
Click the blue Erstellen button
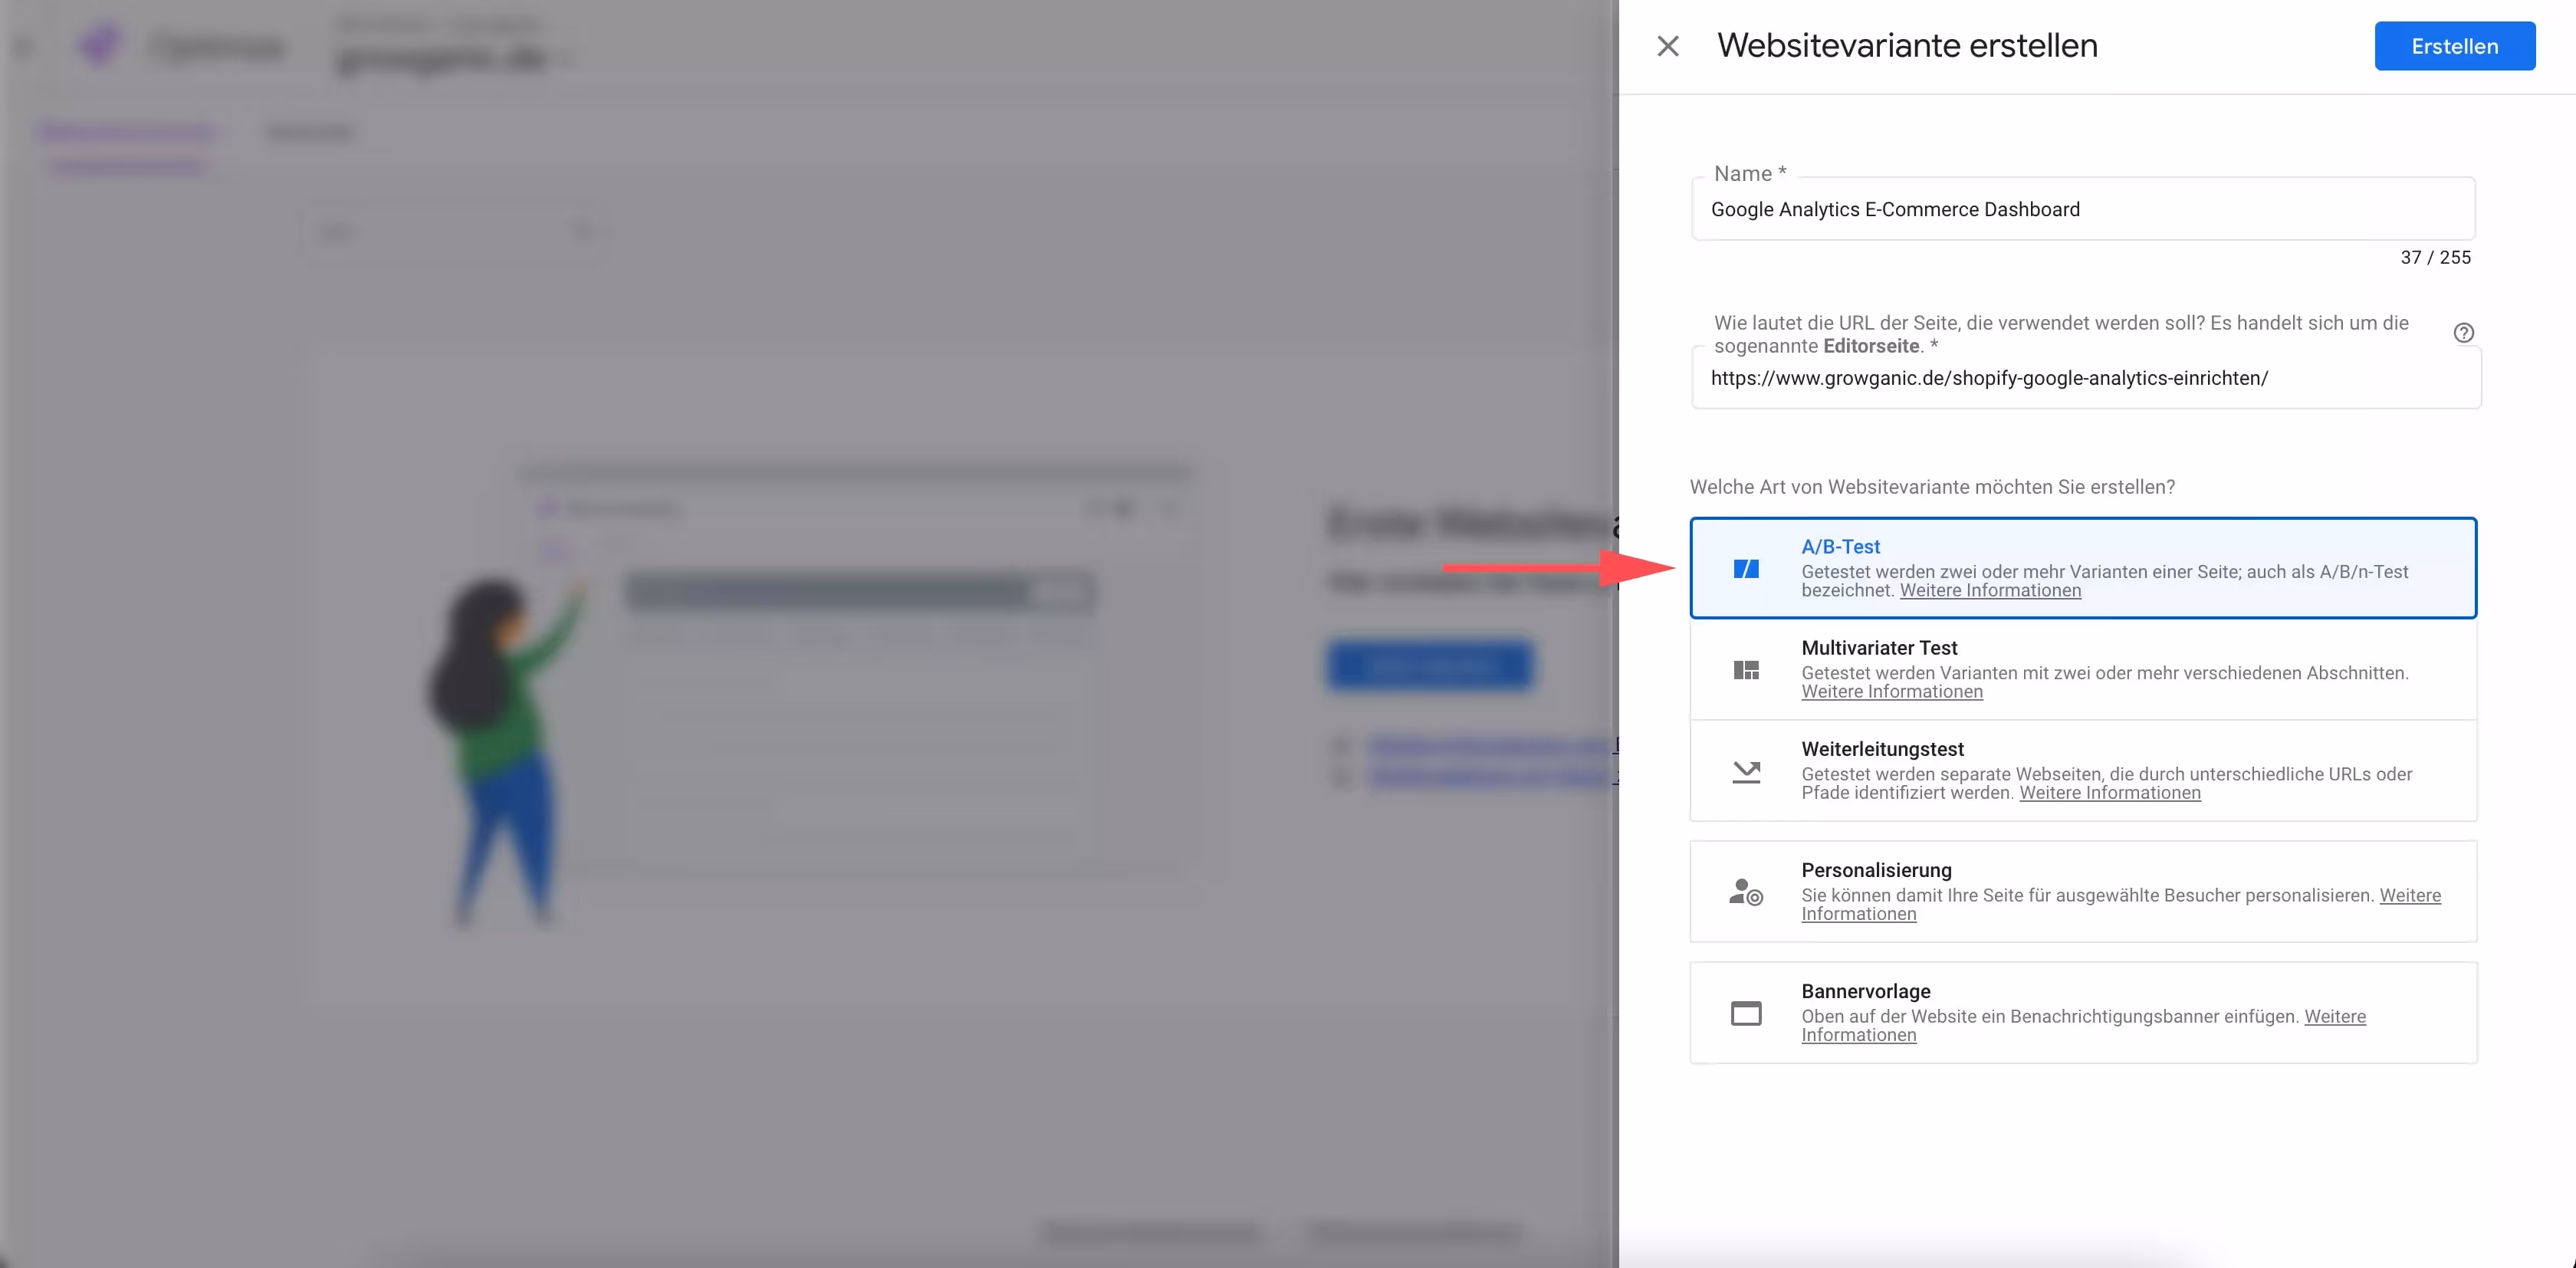[2454, 46]
